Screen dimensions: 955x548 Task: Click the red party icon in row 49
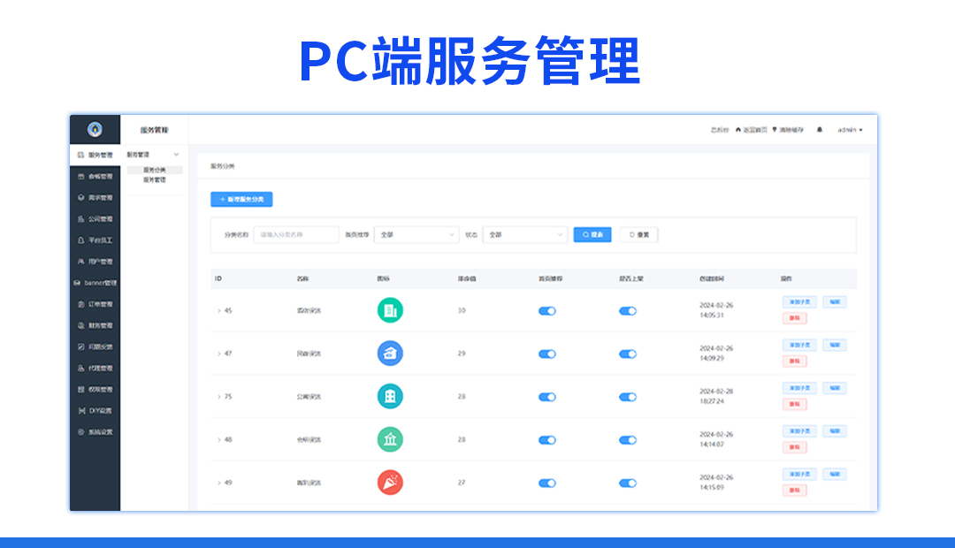[x=390, y=483]
